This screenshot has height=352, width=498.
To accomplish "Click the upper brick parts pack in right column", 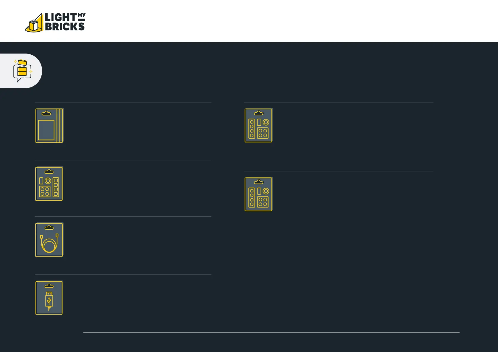I will click(x=258, y=125).
